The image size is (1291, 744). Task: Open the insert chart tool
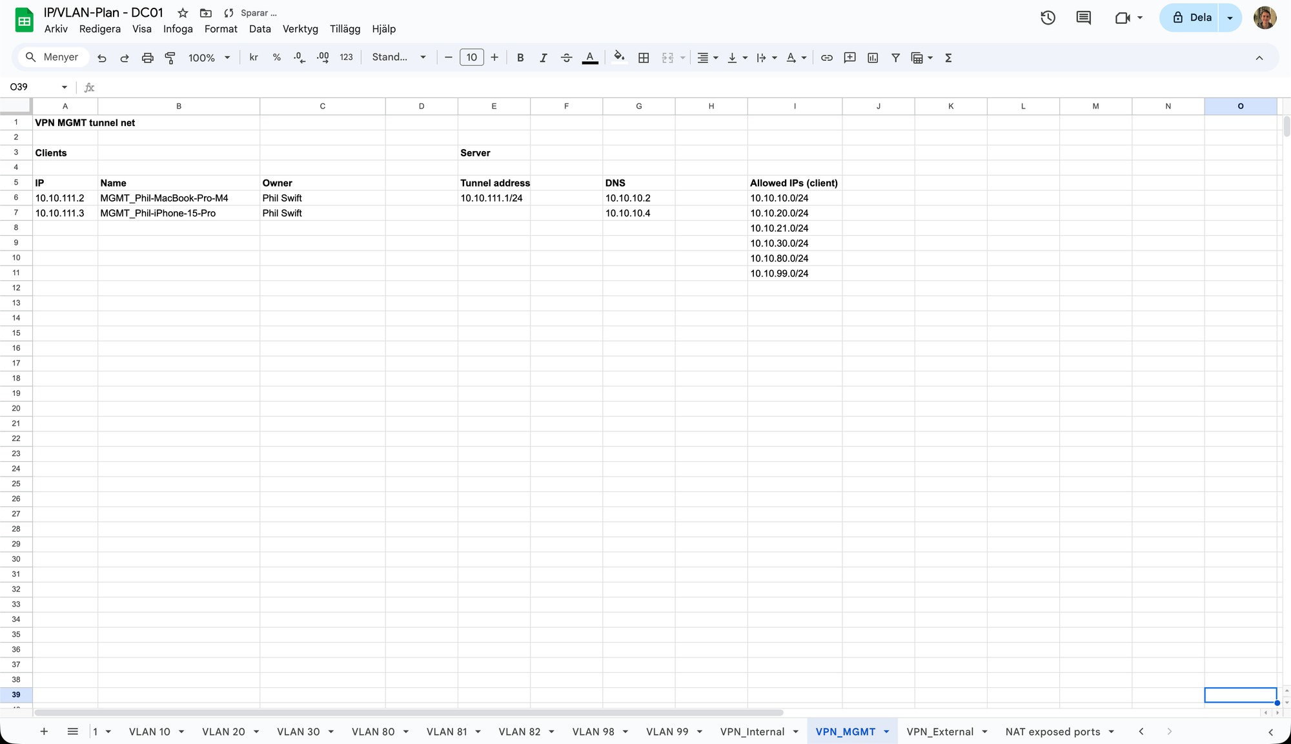click(x=872, y=57)
